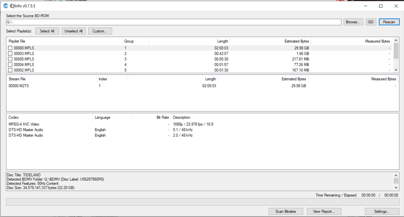Select the MPEG-4 AVC Video codec row
Viewport: 404px width, 217px height.
pos(202,124)
